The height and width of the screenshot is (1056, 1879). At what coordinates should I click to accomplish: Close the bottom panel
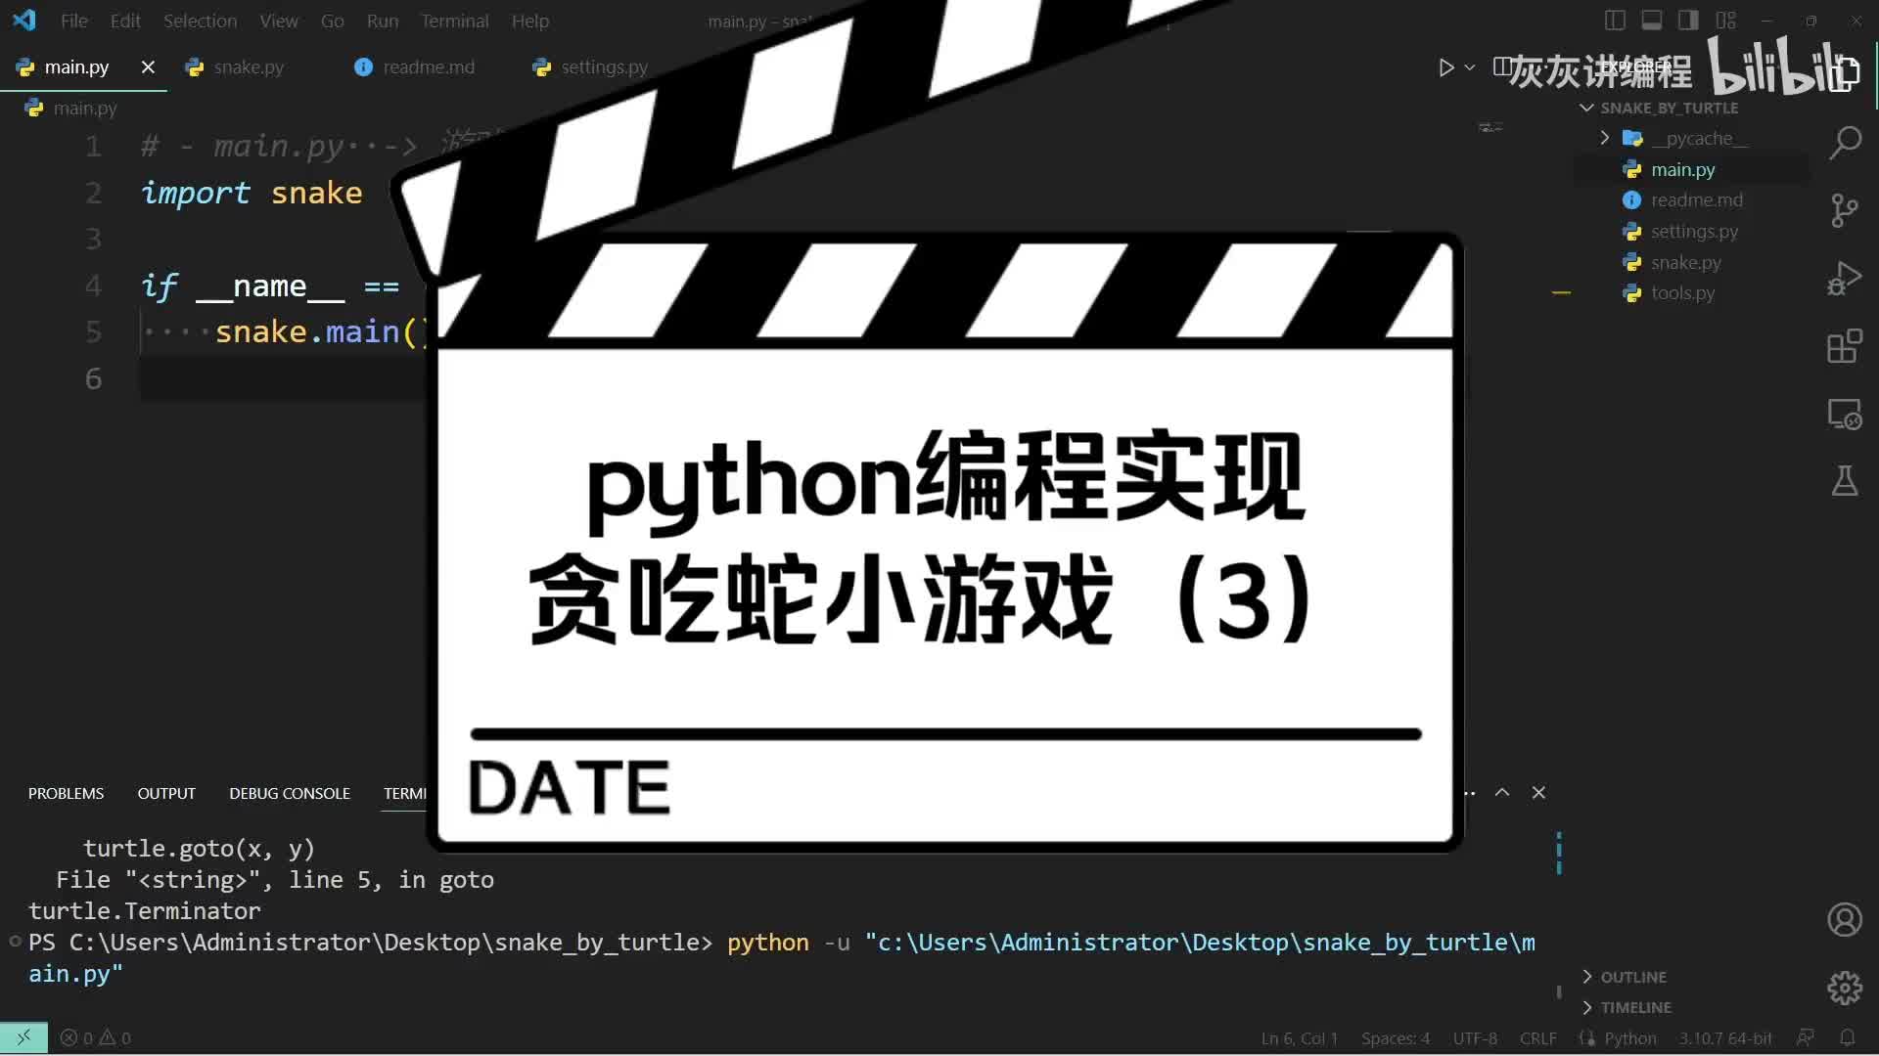1538,793
